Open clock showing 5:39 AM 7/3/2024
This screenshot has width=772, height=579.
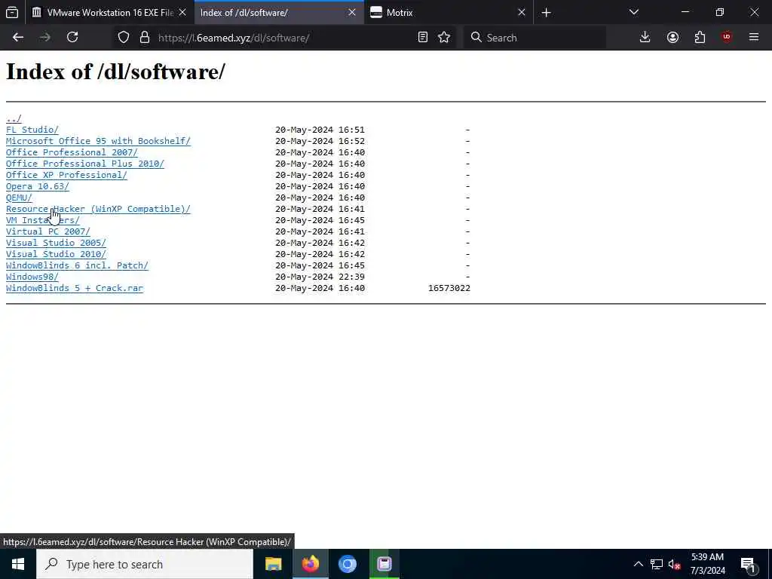(707, 564)
